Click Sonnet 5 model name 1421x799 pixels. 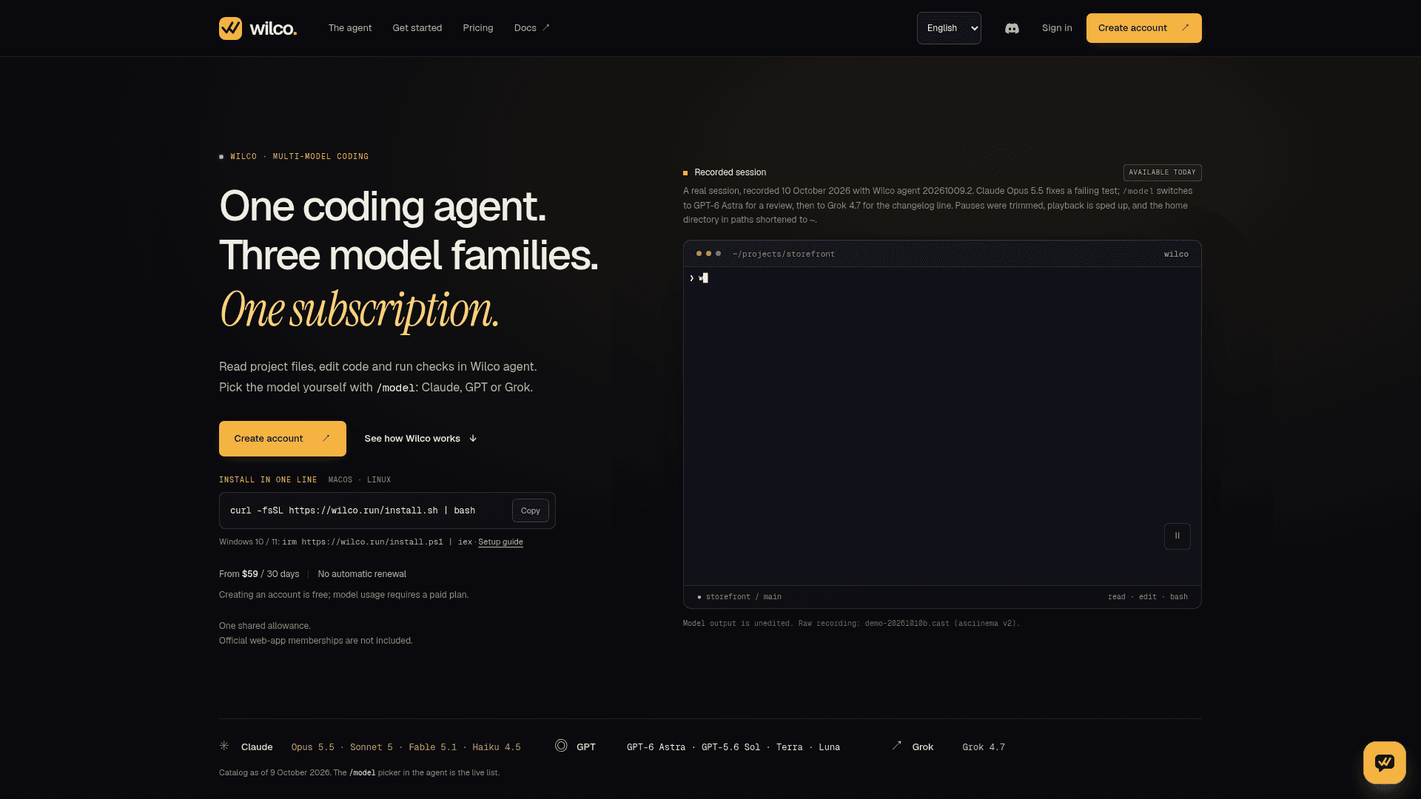pyautogui.click(x=371, y=747)
